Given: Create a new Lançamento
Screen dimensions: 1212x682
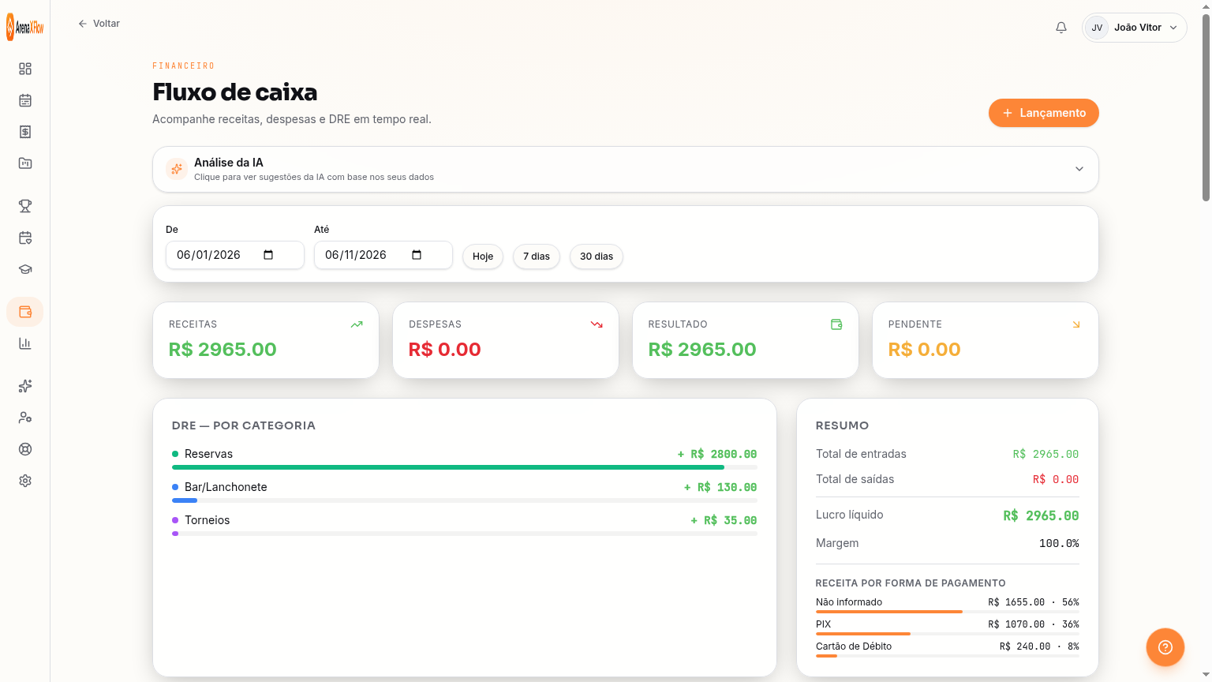Looking at the screenshot, I should coord(1044,113).
